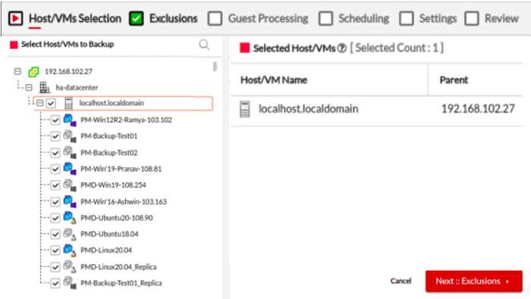Click the Cancel button

(x=401, y=281)
